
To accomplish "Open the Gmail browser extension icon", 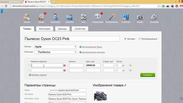I will tap(181, 6).
